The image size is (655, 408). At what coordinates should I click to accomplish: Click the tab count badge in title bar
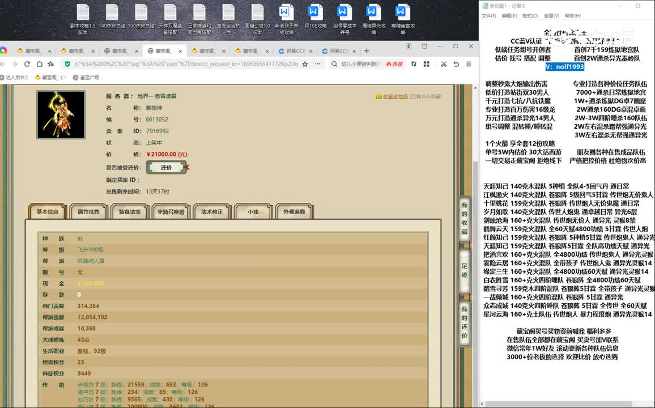point(409,46)
